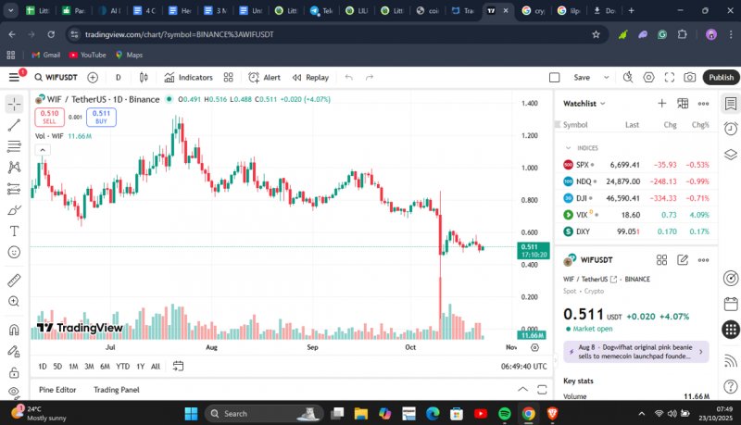Screen dimensions: 741x425
Task: Select SPX row in the watchlist
Action: [x=635, y=165]
